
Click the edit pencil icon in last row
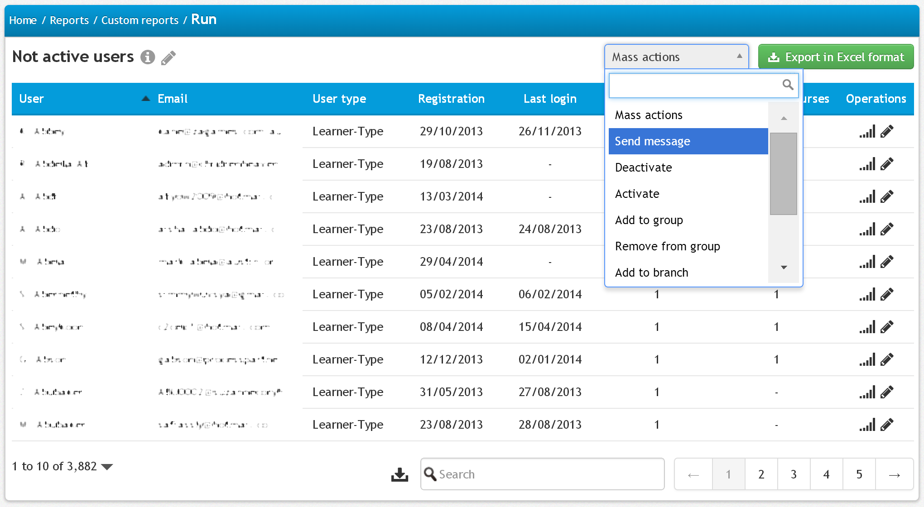[x=887, y=425]
